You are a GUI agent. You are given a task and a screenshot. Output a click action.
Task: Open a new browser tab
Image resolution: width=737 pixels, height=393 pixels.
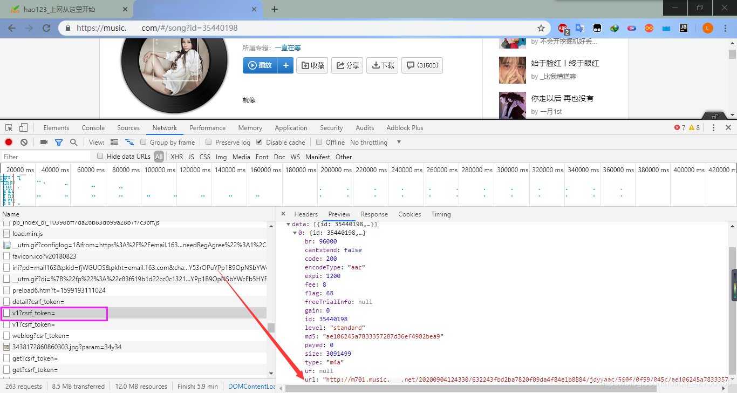[x=275, y=9]
